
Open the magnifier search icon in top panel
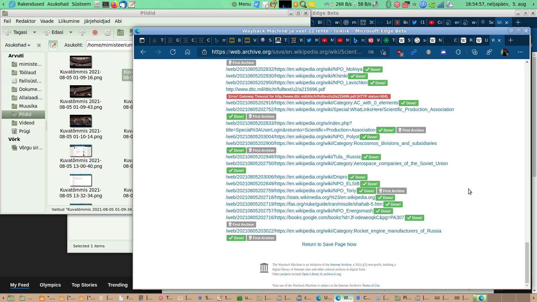tap(303, 4)
